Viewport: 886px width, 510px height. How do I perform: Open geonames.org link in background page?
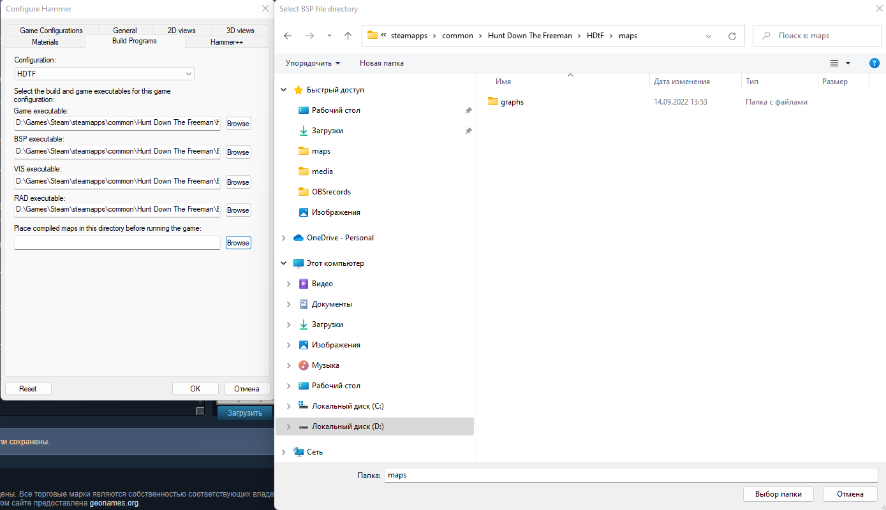114,503
